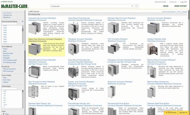The image size is (190, 115).
Task: Filter cover material by Plastic
Action: [x=5, y=49]
